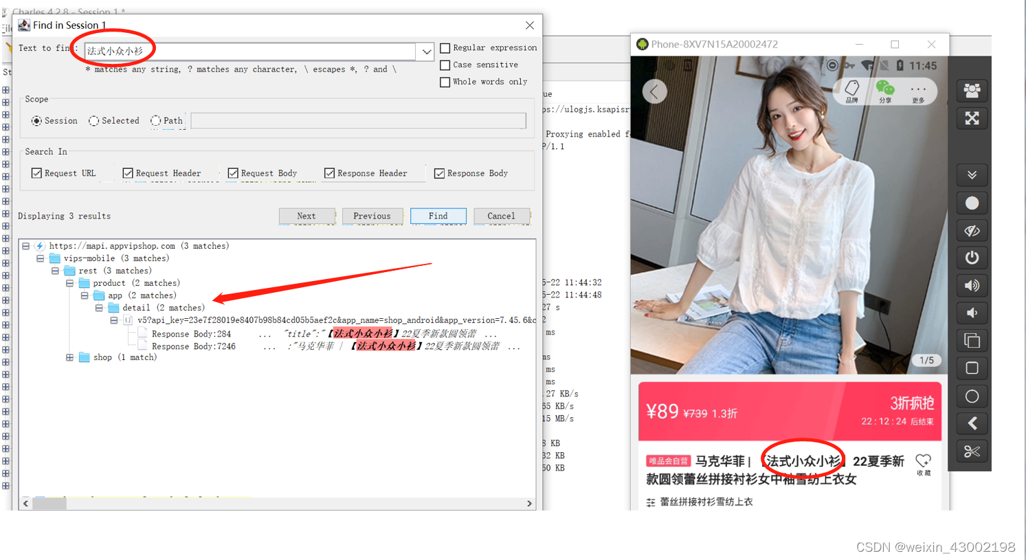1026x560 pixels.
Task: Select the Session scope radio button
Action: [36, 121]
